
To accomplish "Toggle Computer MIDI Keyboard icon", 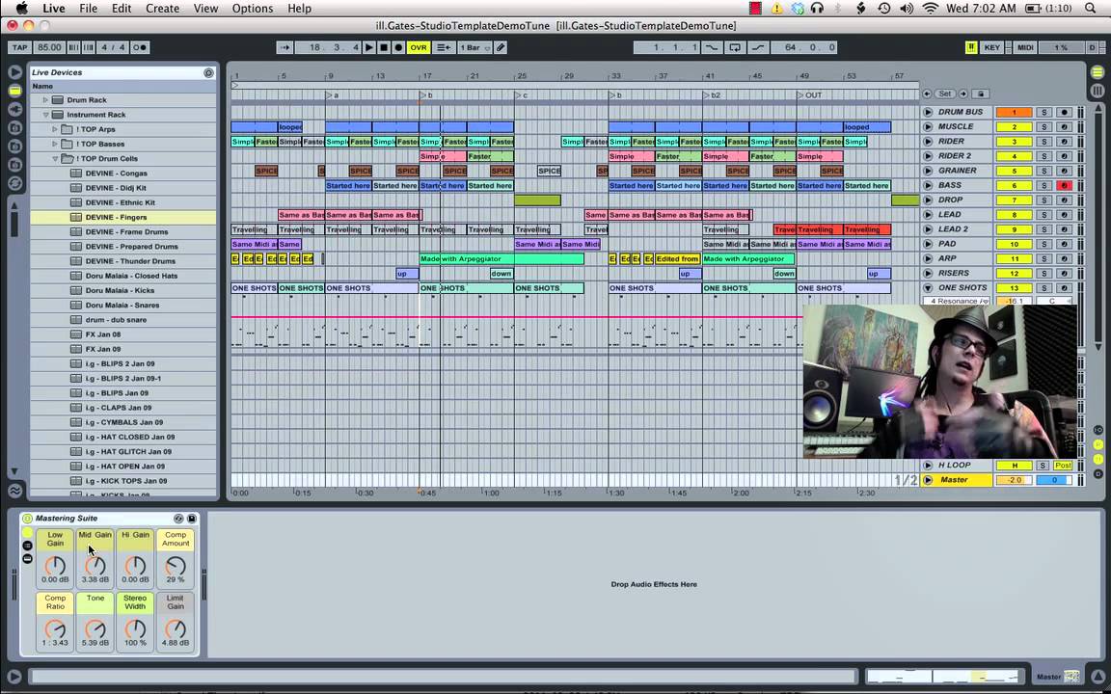I will pos(971,47).
